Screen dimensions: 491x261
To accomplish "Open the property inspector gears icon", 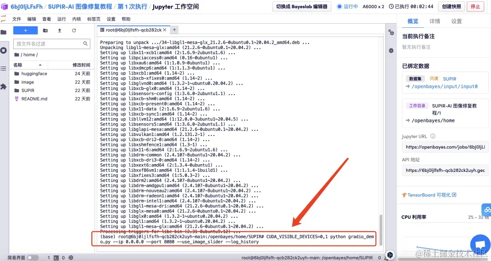I will [x=391, y=32].
